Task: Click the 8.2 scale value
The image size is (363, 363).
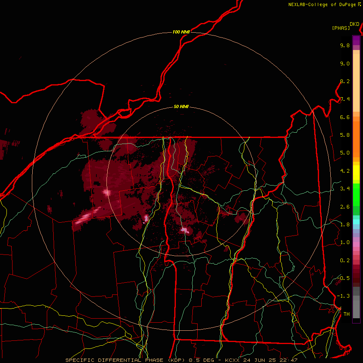Action: click(x=345, y=81)
